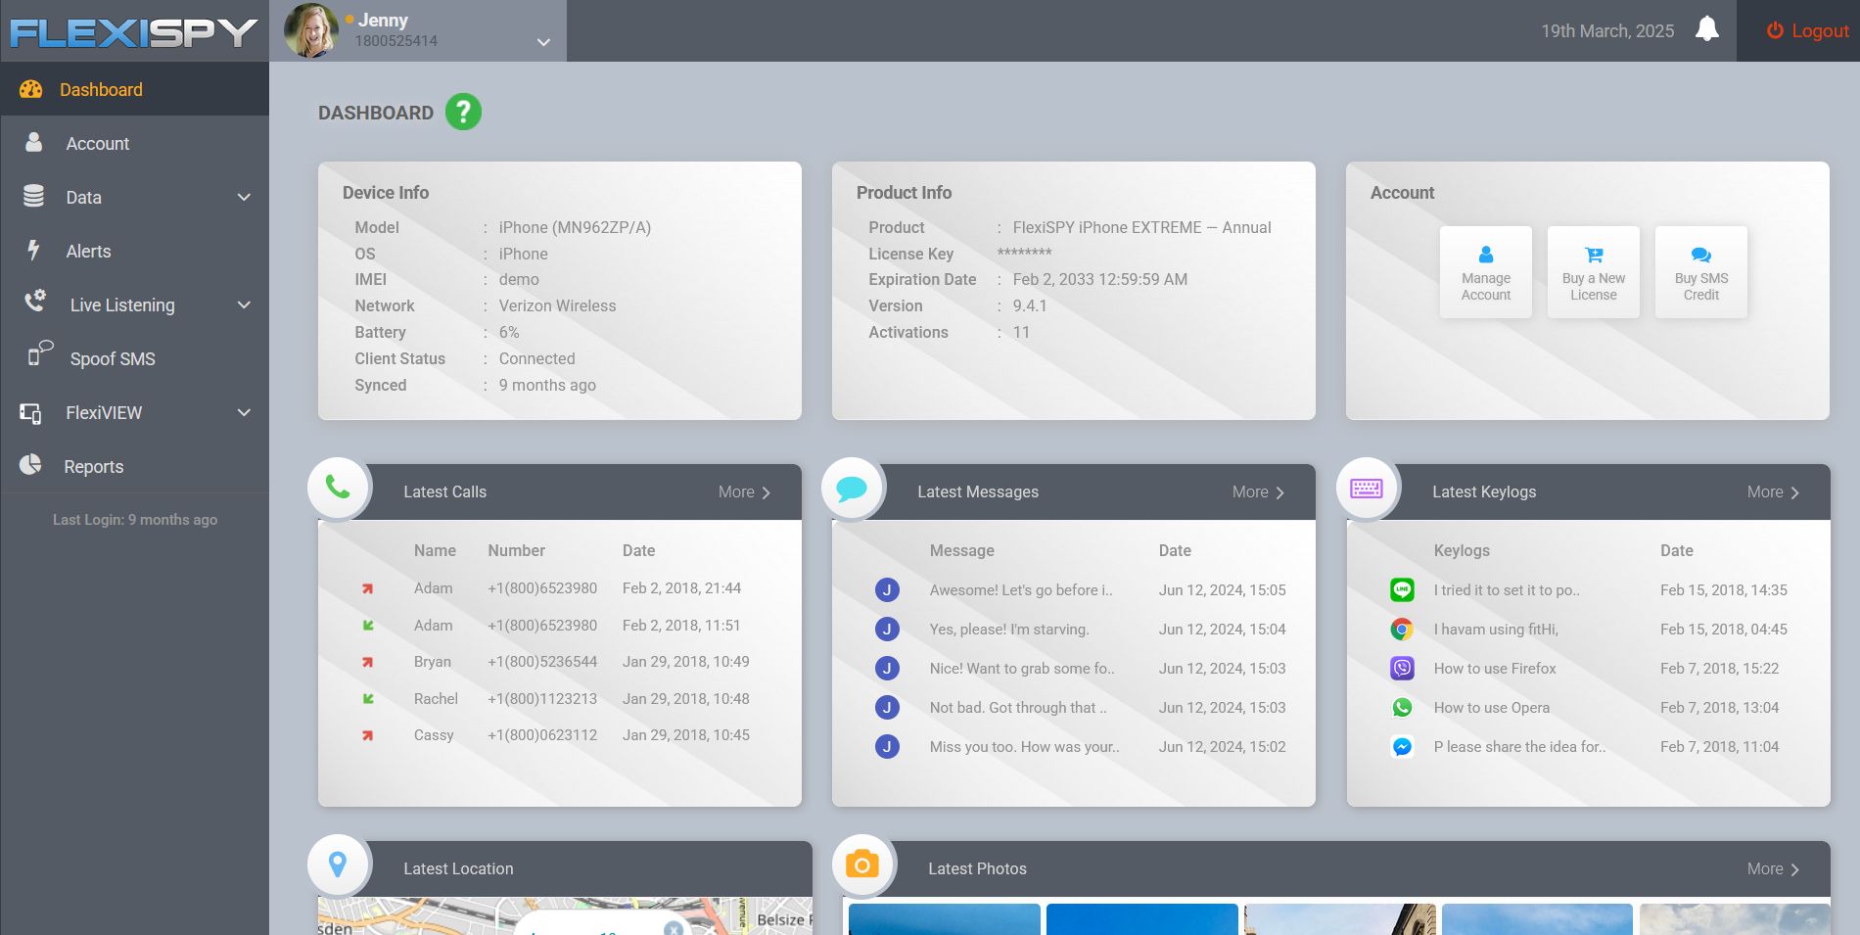Image resolution: width=1860 pixels, height=935 pixels.
Task: Click outgoing call arrow for Adam 21:44
Action: (x=368, y=588)
